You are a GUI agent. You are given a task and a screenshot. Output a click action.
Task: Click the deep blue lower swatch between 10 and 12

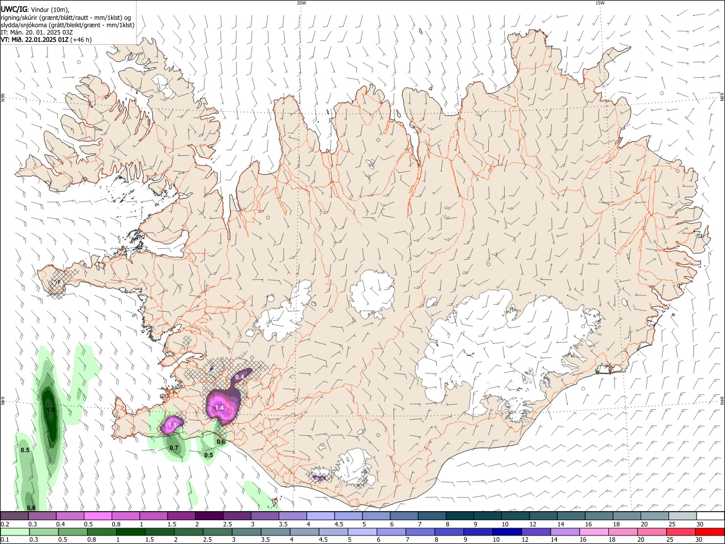[507, 532]
